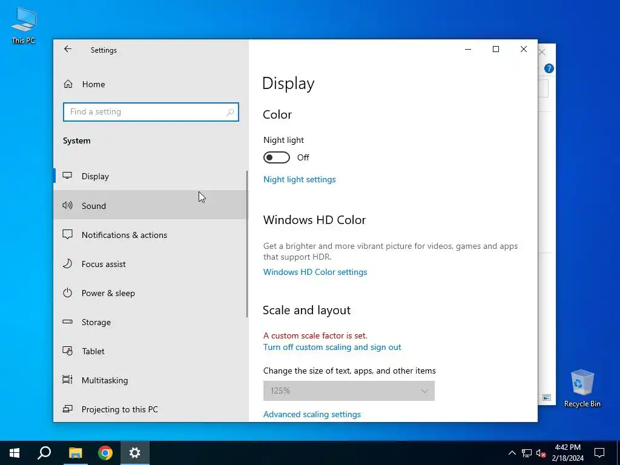The image size is (620, 465).
Task: Click the Power & sleep power icon
Action: 67,292
